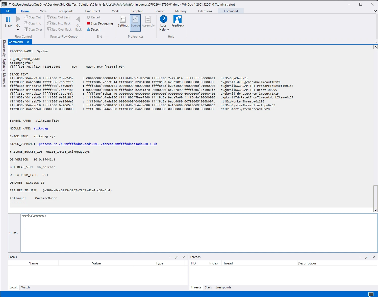Click Stop Debugging red square
This screenshot has width=378, height=297.
point(88,23)
